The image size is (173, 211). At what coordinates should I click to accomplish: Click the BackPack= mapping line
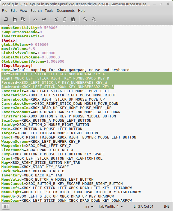[x=33, y=171]
